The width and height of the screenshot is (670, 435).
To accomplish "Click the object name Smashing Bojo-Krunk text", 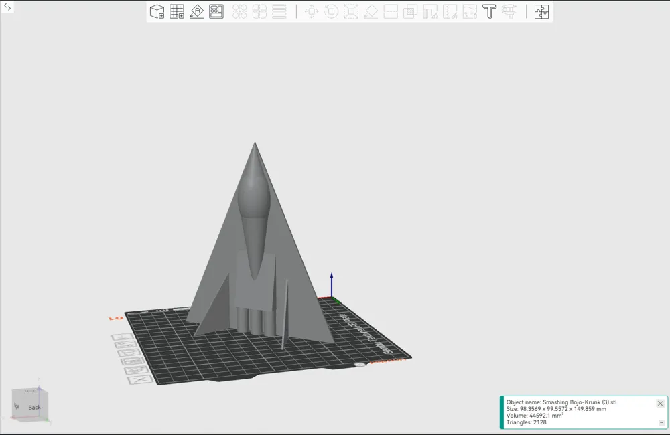I will click(x=561, y=402).
